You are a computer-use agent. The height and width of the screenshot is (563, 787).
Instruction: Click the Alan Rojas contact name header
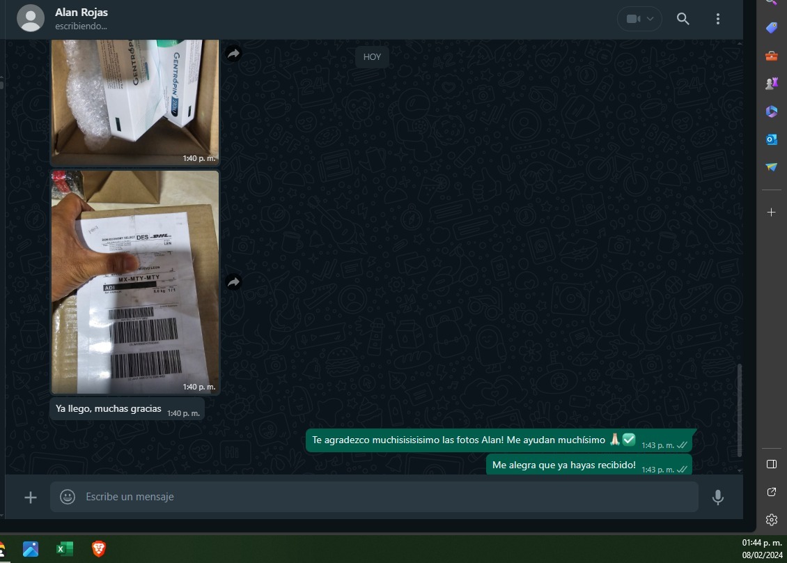[81, 13]
